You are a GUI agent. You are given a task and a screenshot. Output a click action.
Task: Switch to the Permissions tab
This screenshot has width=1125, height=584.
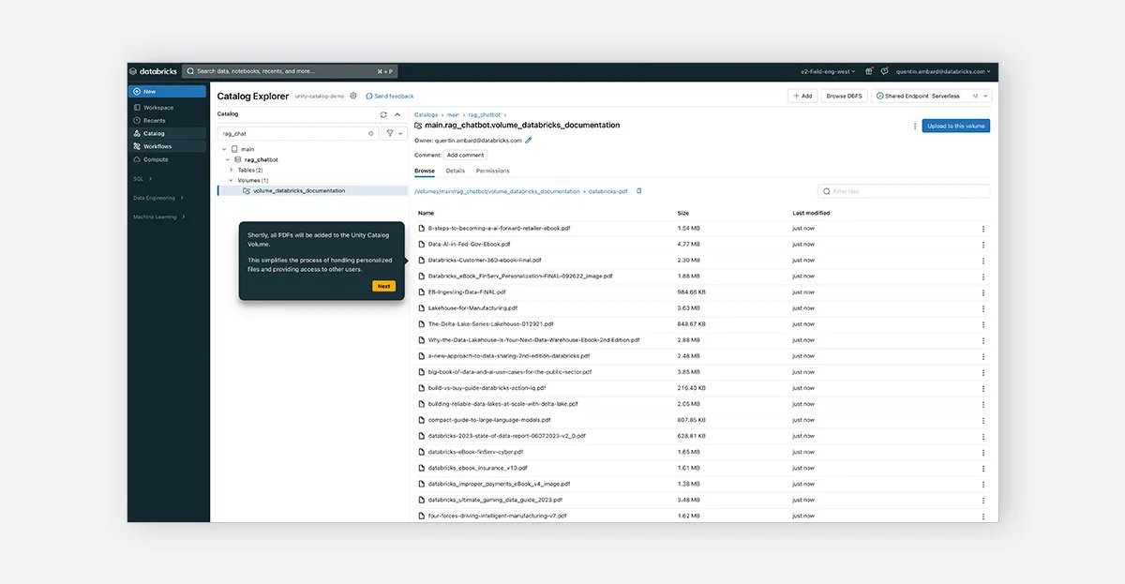(493, 171)
